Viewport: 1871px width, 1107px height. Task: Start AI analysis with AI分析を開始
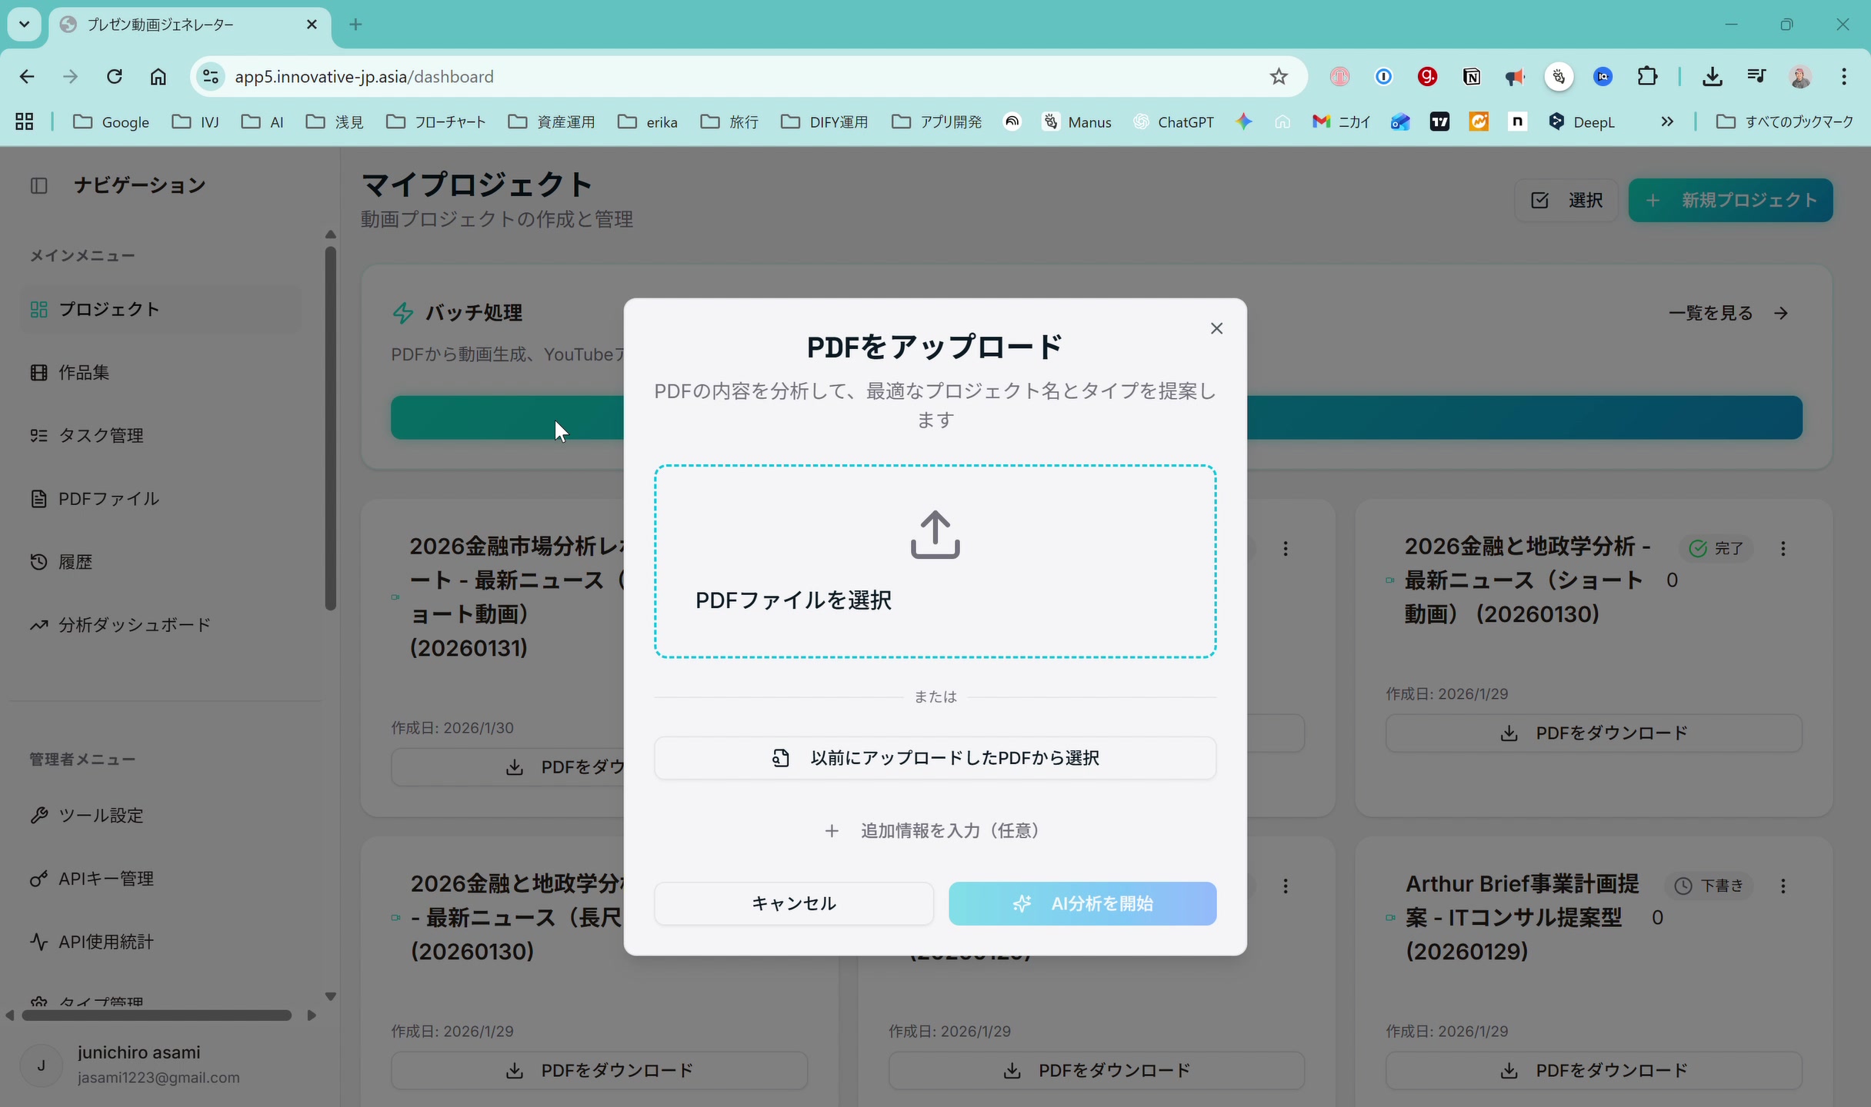(x=1082, y=903)
